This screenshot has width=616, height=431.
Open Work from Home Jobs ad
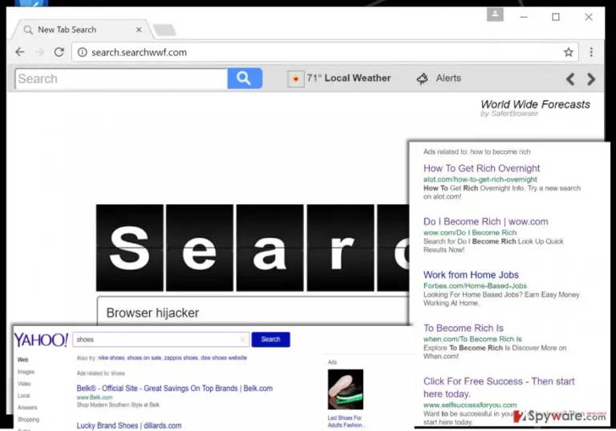point(471,275)
